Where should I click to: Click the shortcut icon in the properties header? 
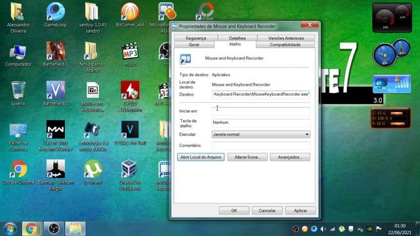pos(185,59)
